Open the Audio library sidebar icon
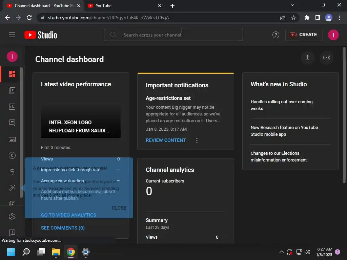The width and height of the screenshot is (347, 260). [12, 203]
